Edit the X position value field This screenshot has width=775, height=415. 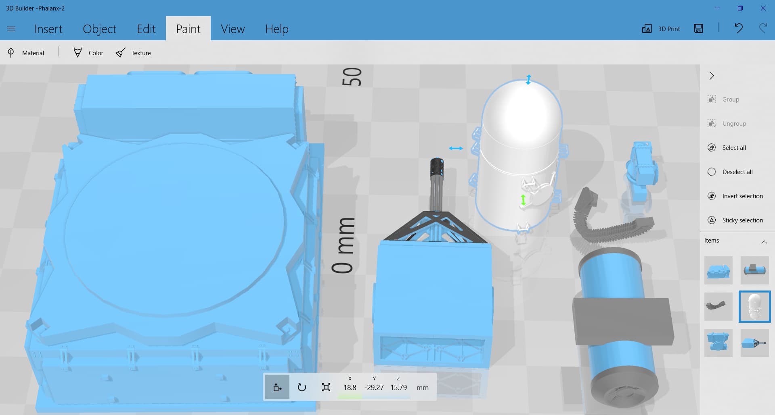350,388
